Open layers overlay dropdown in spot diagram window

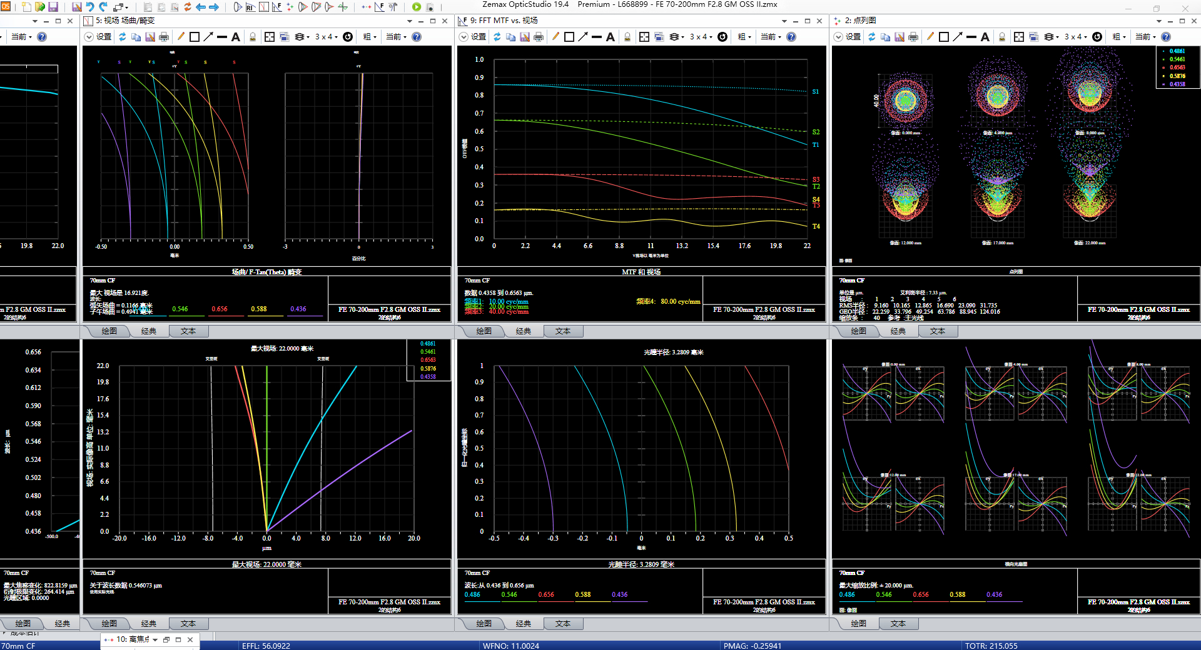(x=1052, y=37)
